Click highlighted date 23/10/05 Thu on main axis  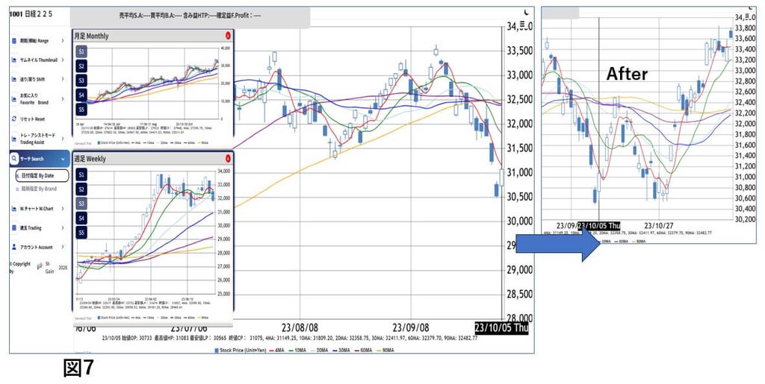(x=502, y=327)
